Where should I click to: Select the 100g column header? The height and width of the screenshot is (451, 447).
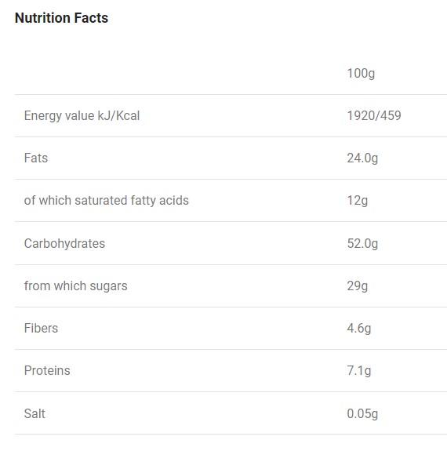pos(361,74)
